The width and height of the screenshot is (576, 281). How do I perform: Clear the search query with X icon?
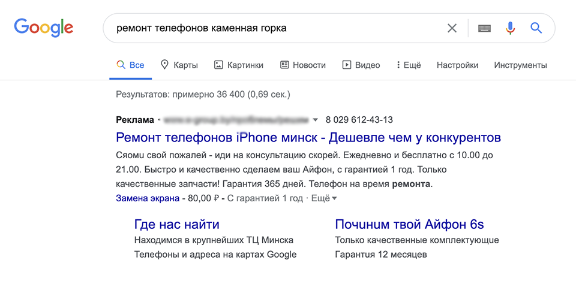[x=452, y=28]
